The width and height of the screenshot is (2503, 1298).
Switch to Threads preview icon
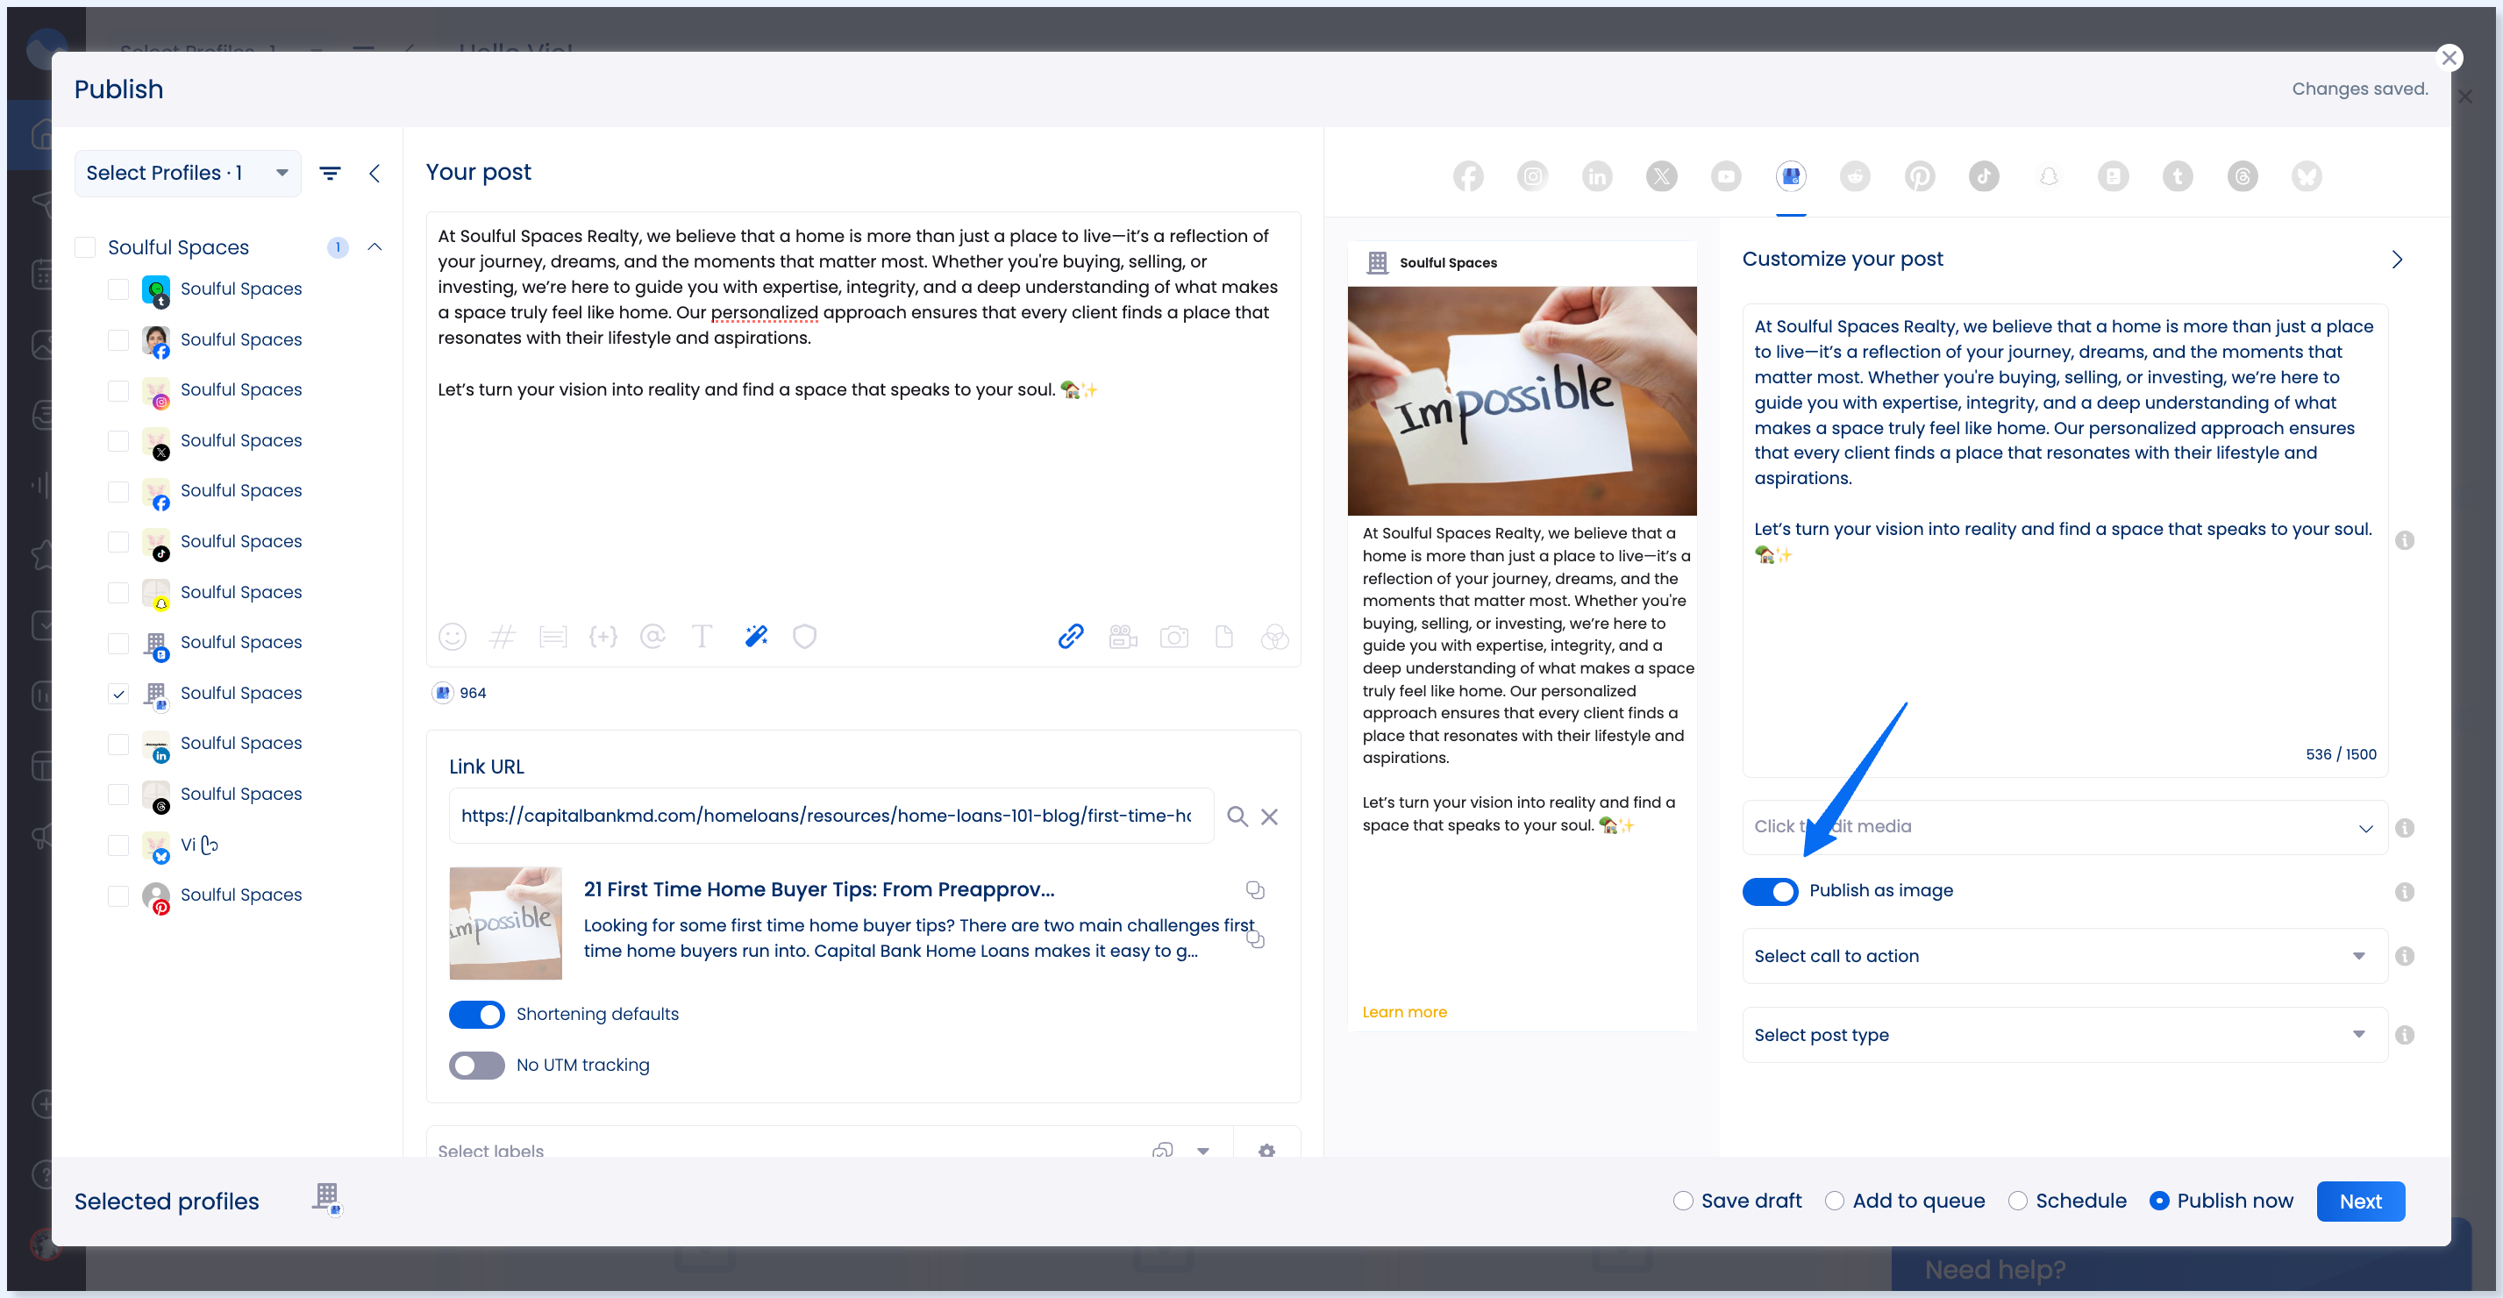click(x=2242, y=176)
